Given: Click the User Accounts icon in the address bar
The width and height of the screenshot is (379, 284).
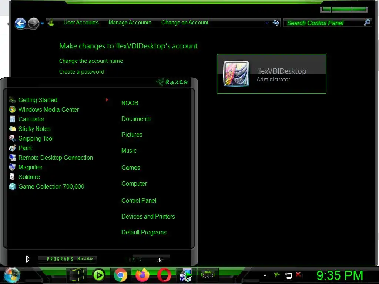Looking at the screenshot, I should [x=51, y=23].
